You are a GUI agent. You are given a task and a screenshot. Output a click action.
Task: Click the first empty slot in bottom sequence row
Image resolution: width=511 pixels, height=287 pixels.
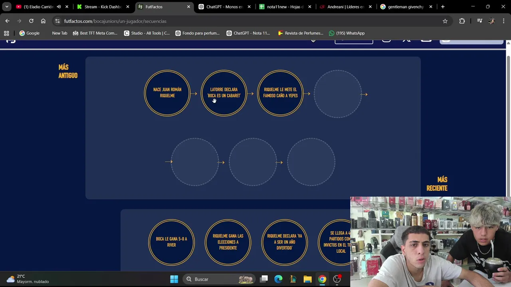[195, 162]
